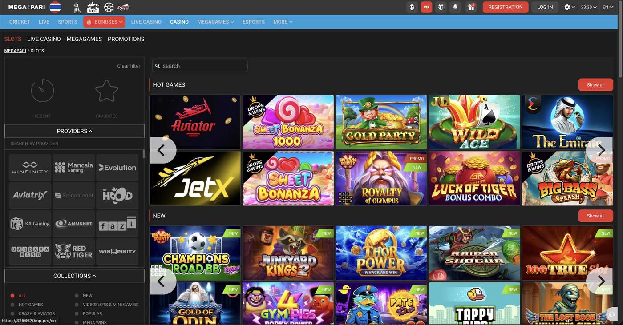The image size is (623, 325).
Task: Open the Aviator game thumbnail
Action: click(x=195, y=122)
